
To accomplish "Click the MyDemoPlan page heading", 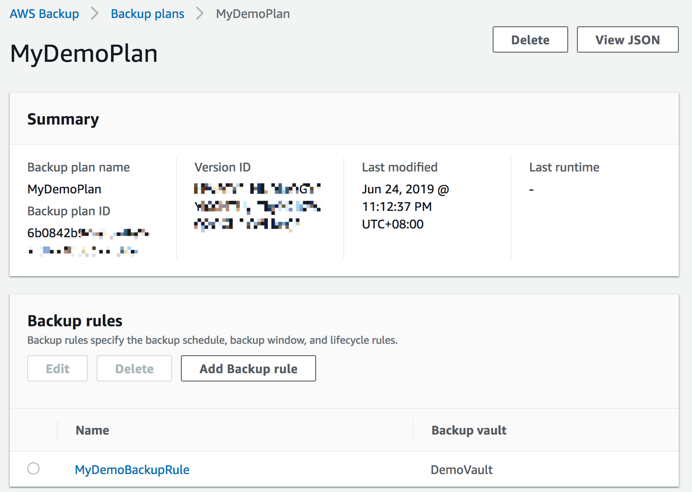I will point(84,53).
